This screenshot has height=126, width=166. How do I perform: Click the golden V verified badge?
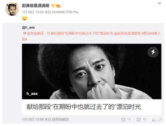click(x=53, y=6)
